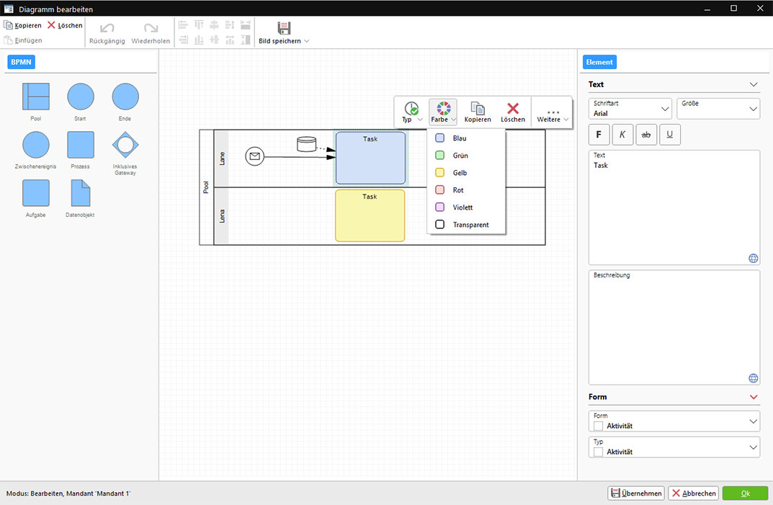The height and width of the screenshot is (505, 773).
Task: Select the Pool shape in BPMN palette
Action: click(36, 97)
